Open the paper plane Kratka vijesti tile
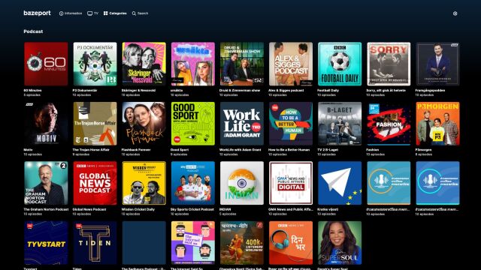Screen dimensions: 481x270 (340, 183)
